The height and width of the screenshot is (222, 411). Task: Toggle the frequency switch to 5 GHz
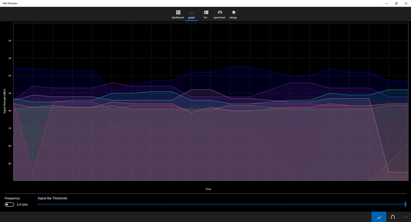pyautogui.click(x=9, y=204)
